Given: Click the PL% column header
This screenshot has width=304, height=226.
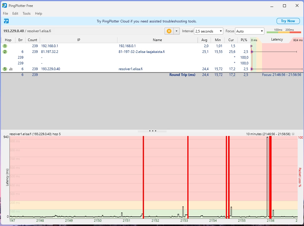Looking at the screenshot, I should 244,40.
